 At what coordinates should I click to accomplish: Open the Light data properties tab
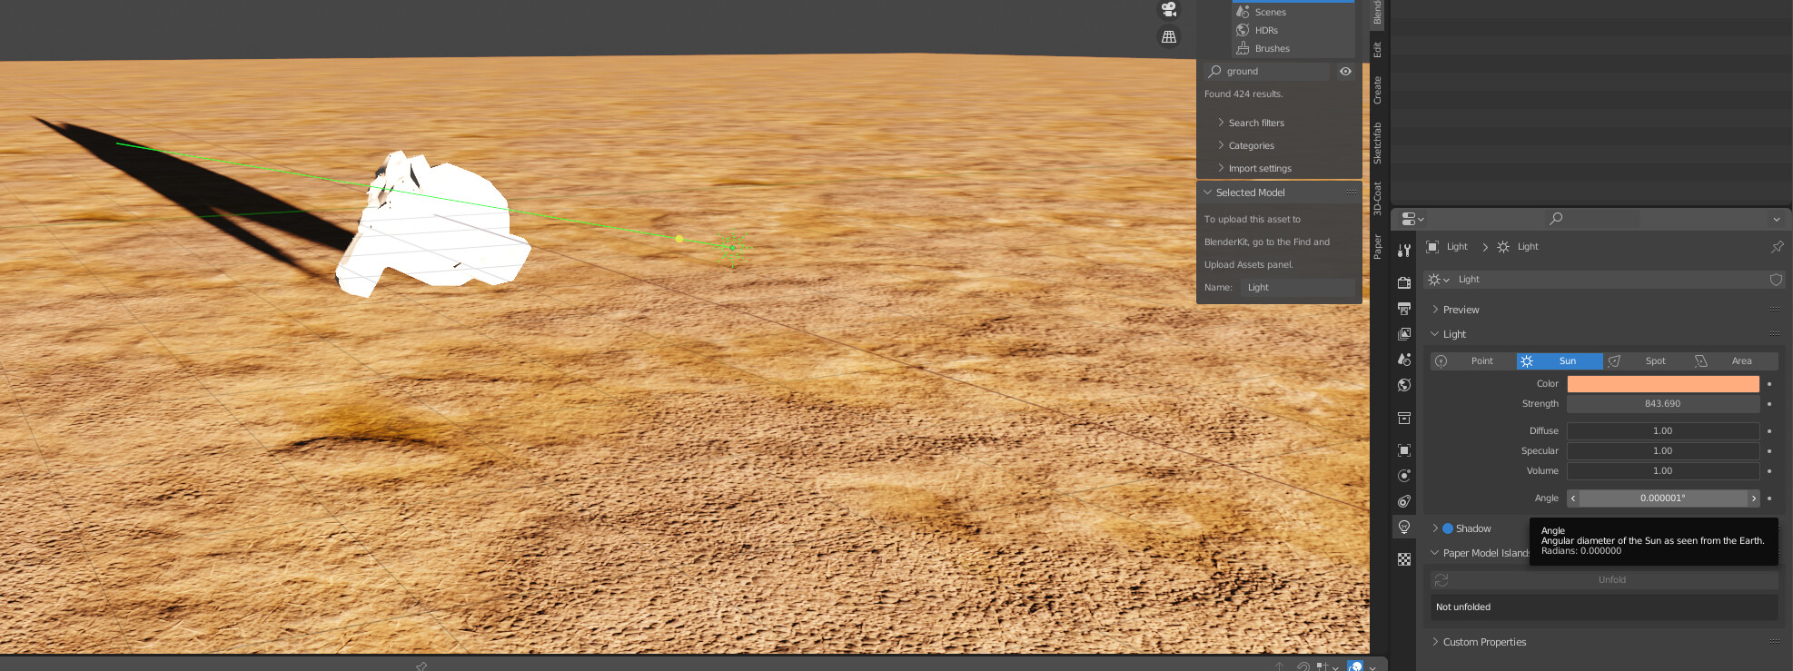(x=1404, y=527)
